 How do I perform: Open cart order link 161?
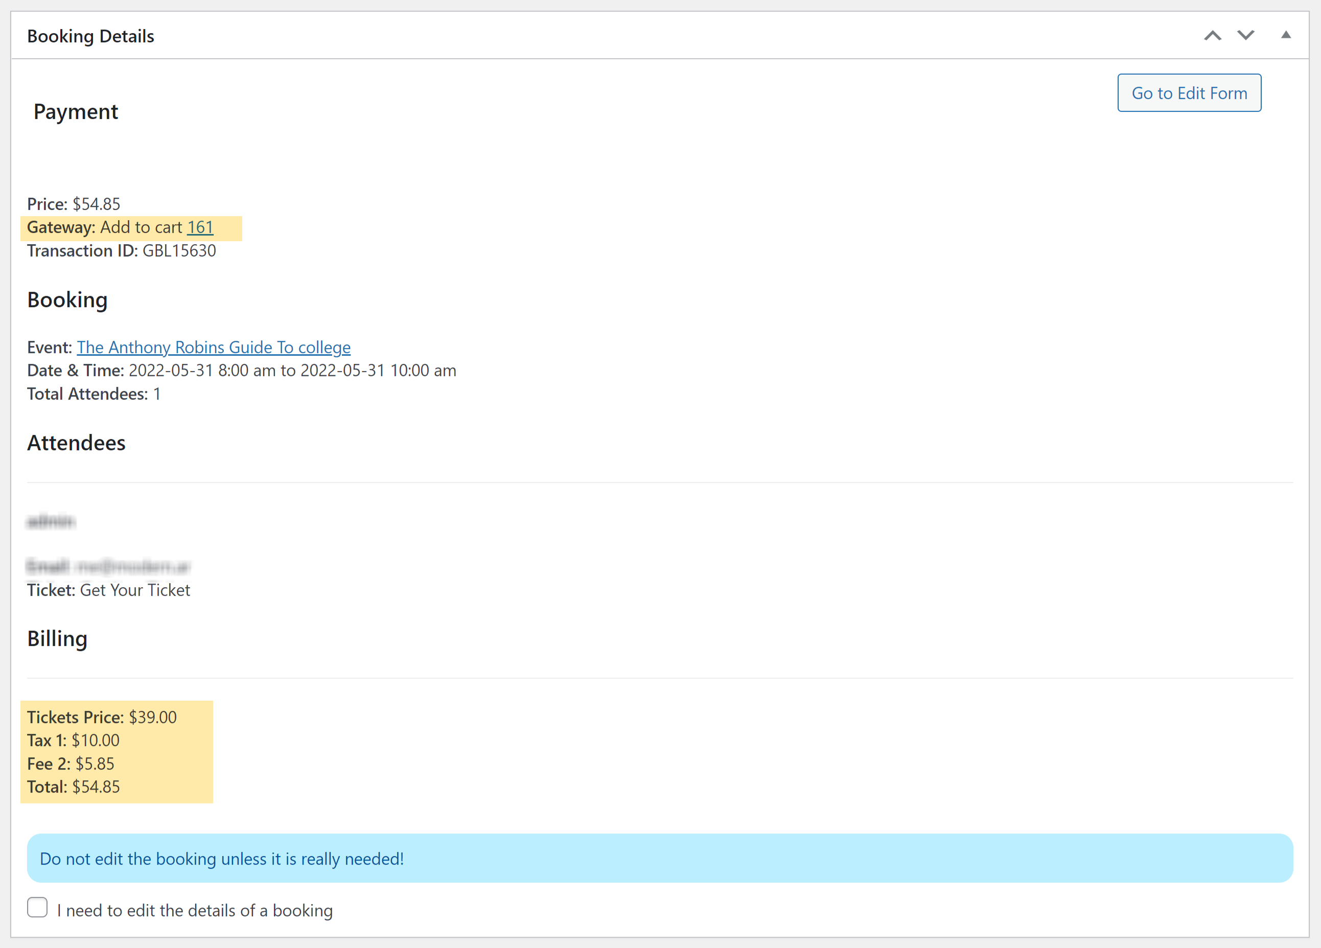200,228
